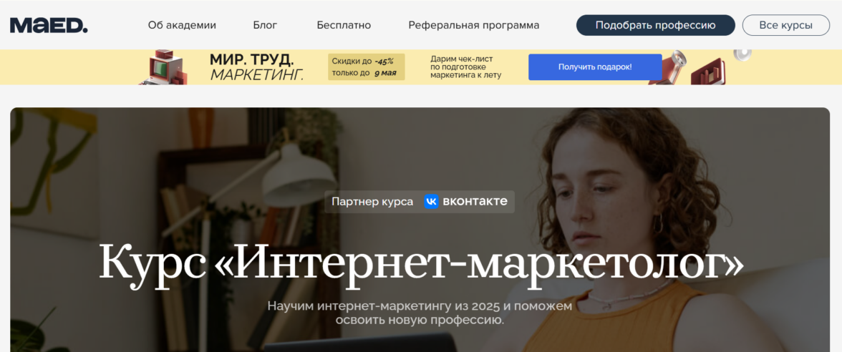842x352 pixels.
Task: Click the VK logo icon
Action: pos(431,202)
